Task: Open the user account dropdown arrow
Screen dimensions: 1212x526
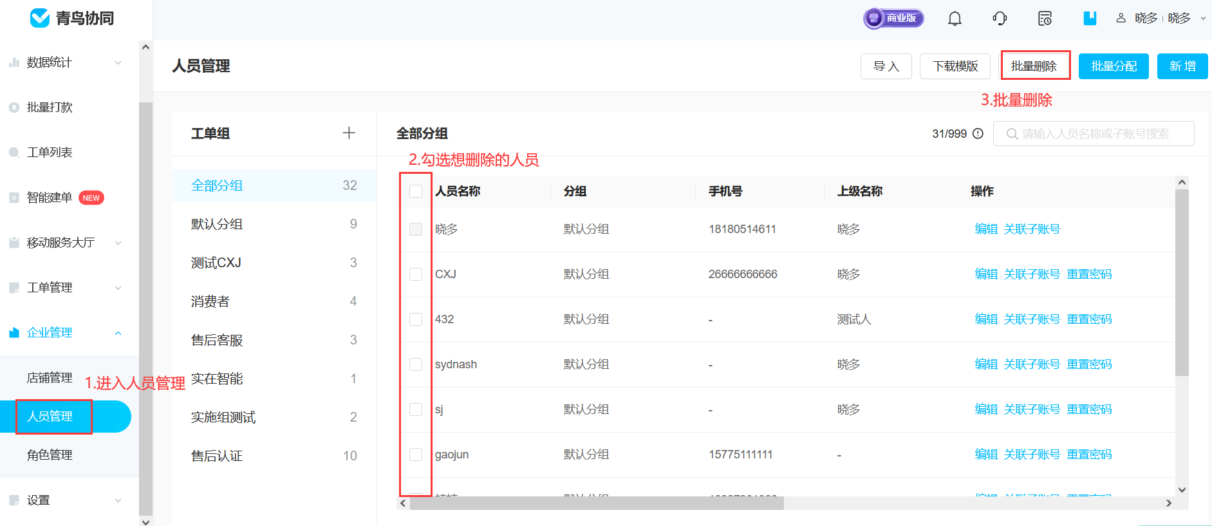Action: 1203,19
